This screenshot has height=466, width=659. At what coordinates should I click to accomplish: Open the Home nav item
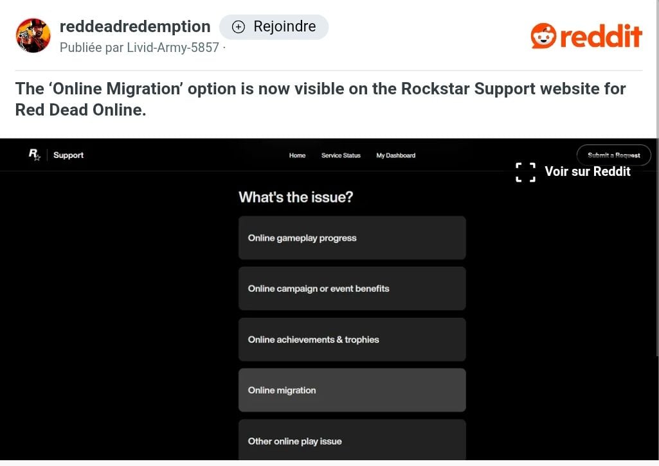click(x=297, y=155)
